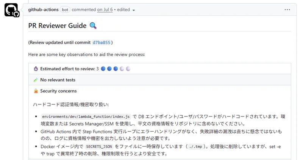Click the last pale effort circle

pyautogui.click(x=128, y=69)
